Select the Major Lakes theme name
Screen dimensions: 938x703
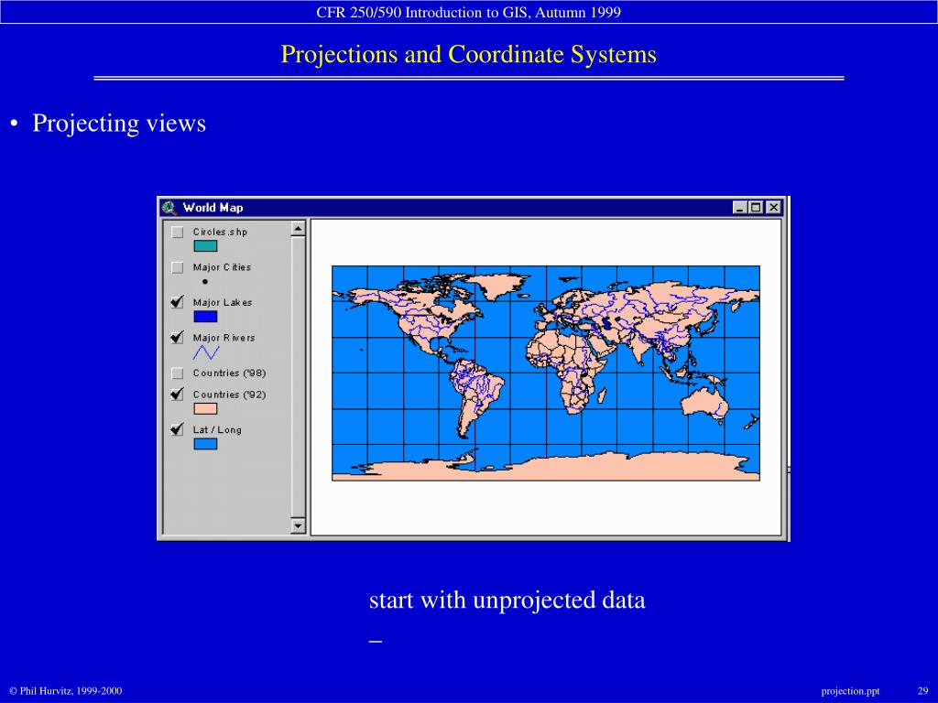pos(223,302)
